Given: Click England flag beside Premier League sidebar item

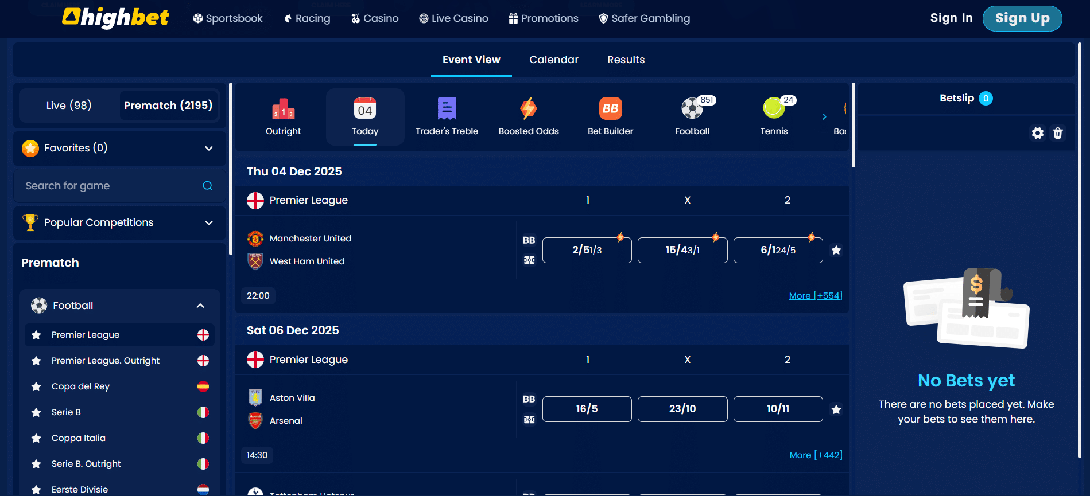Looking at the screenshot, I should click(x=203, y=335).
